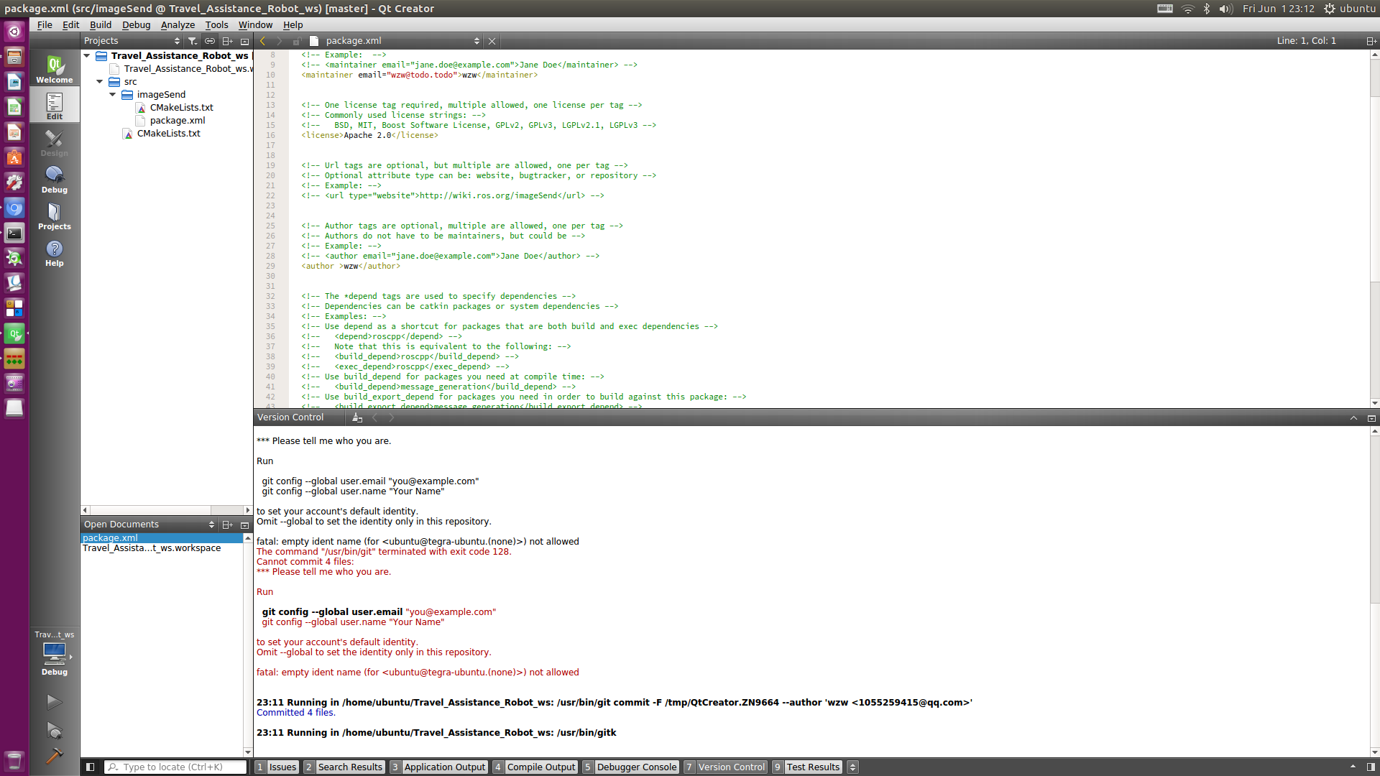Open the Analyze menu
Image resolution: width=1380 pixels, height=776 pixels.
click(178, 24)
